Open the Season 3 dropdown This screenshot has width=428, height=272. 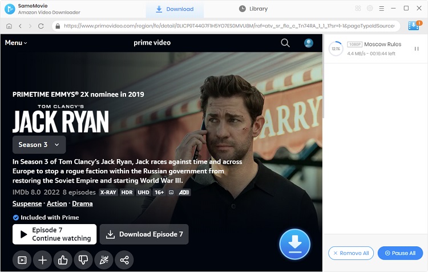[x=39, y=145]
